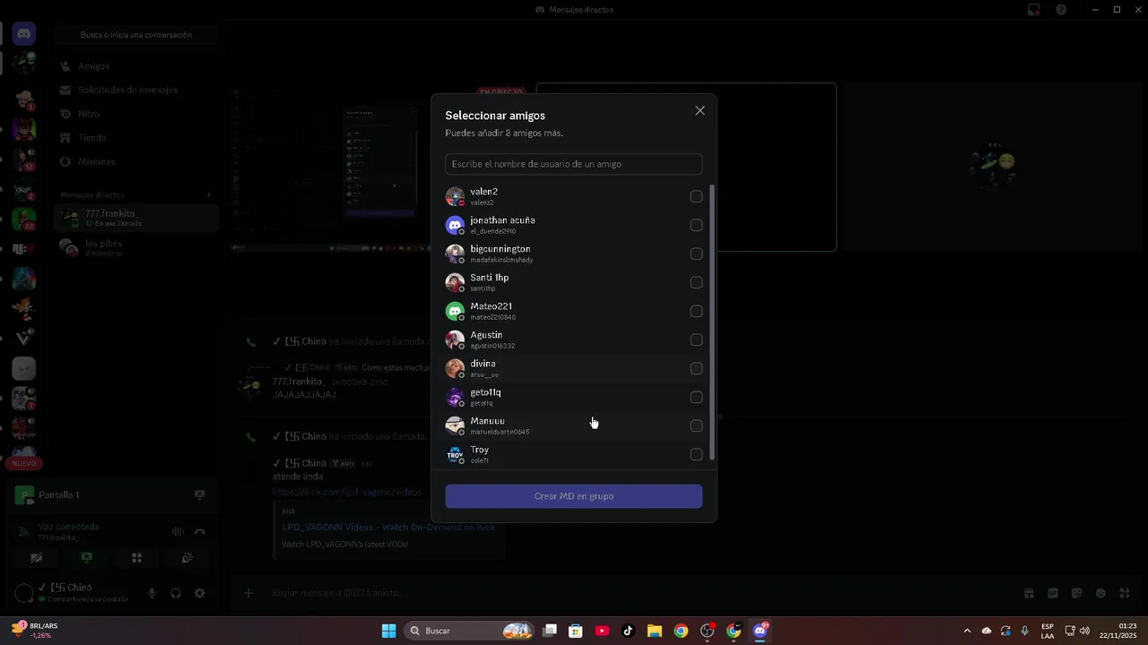The image size is (1148, 645).
Task: Open the inbox icon in Discord title bar
Action: [1034, 10]
